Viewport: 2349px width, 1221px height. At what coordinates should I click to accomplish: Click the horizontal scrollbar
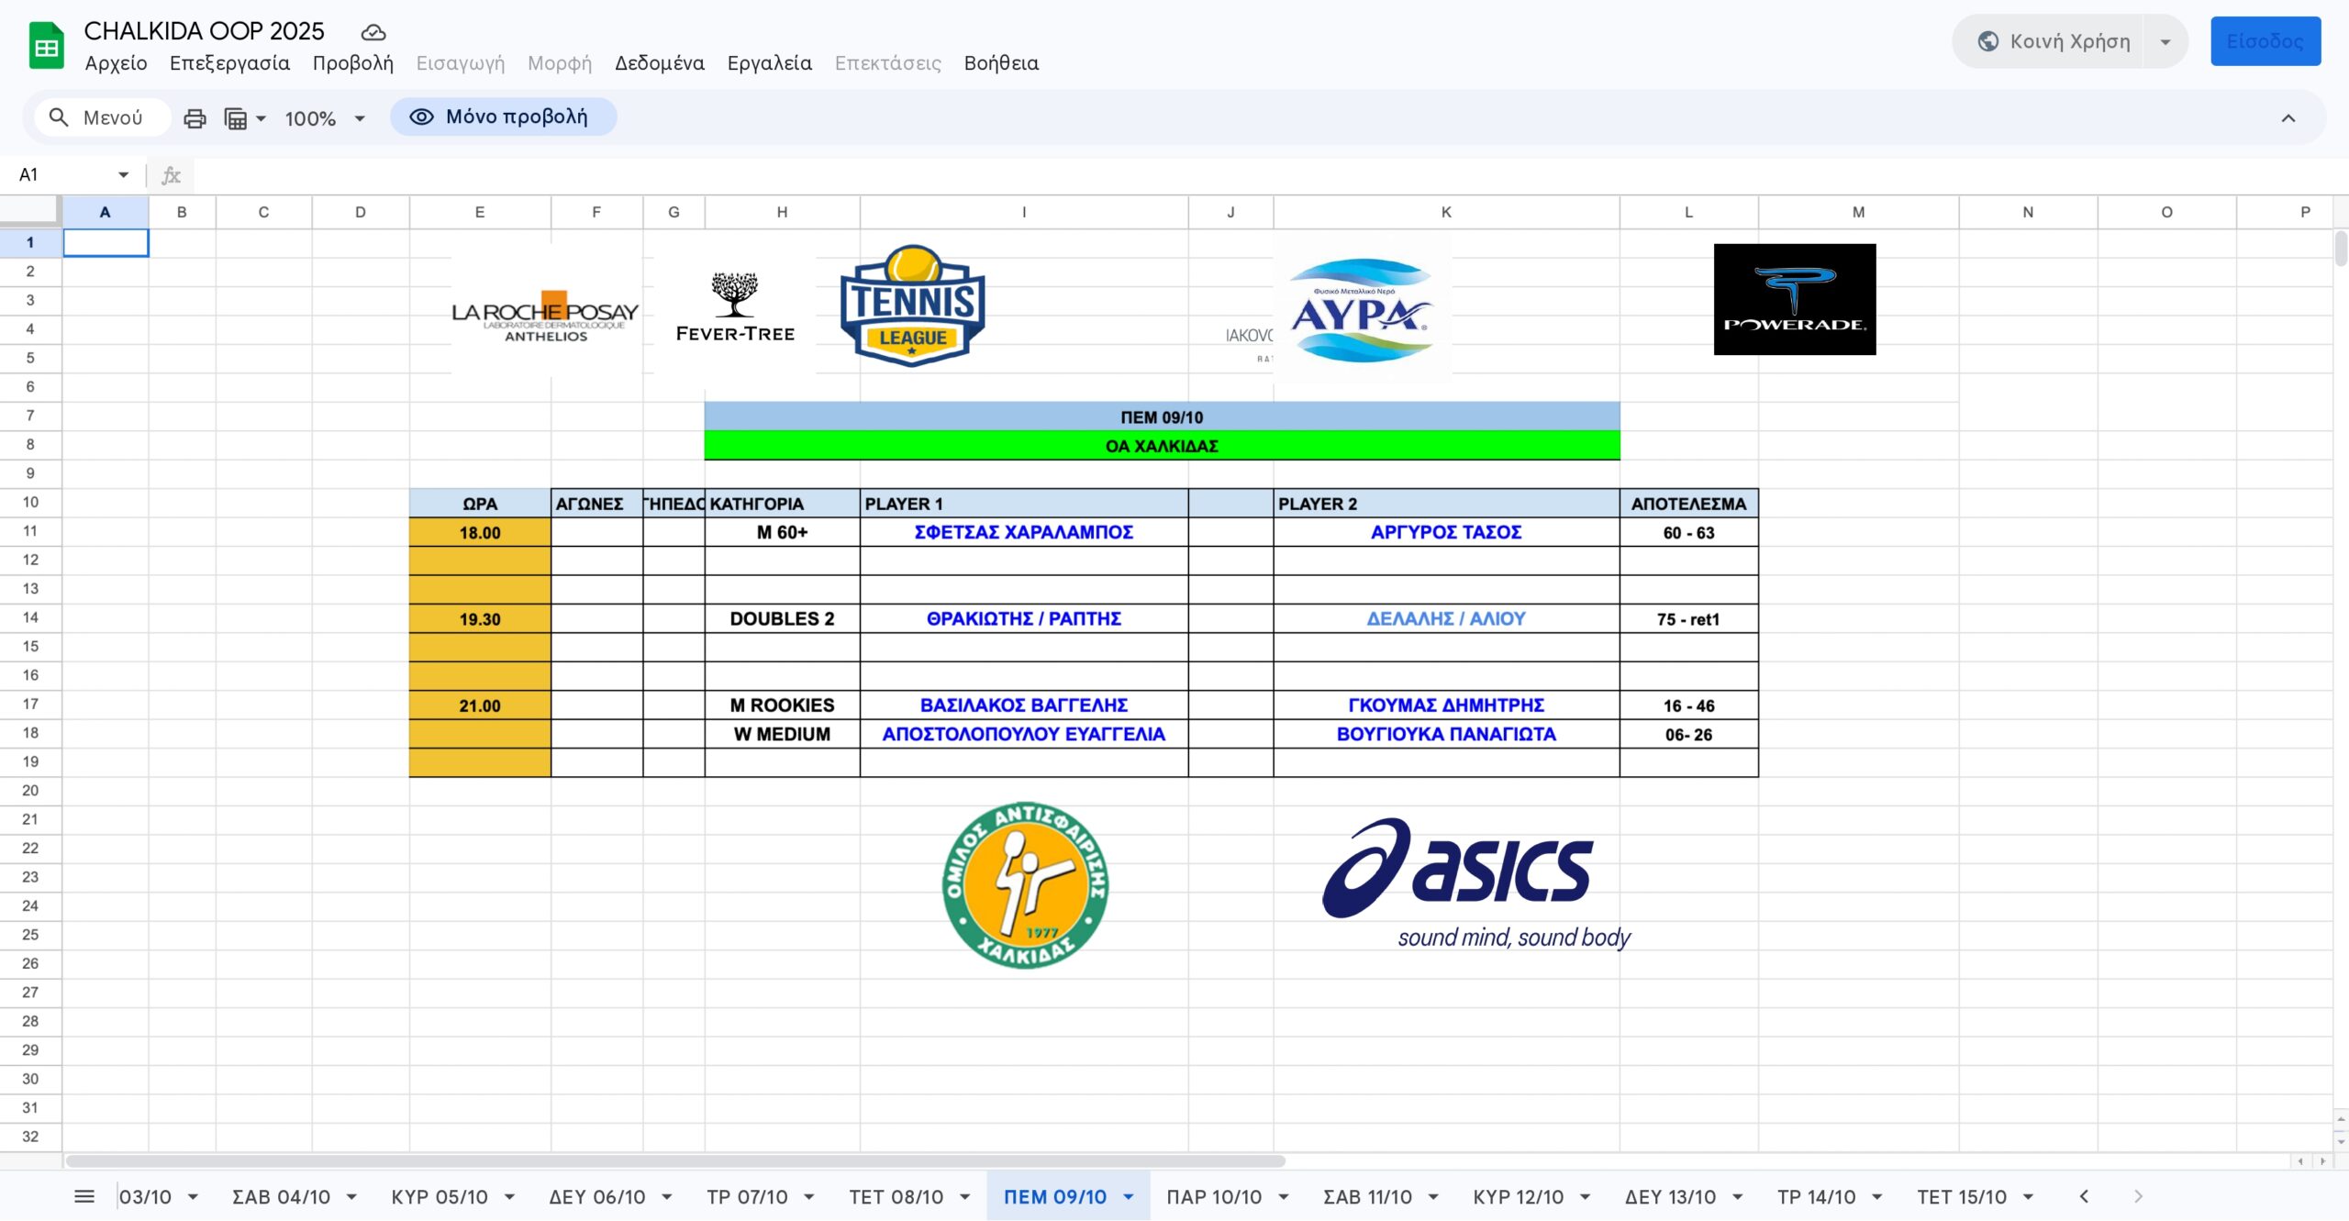(674, 1160)
